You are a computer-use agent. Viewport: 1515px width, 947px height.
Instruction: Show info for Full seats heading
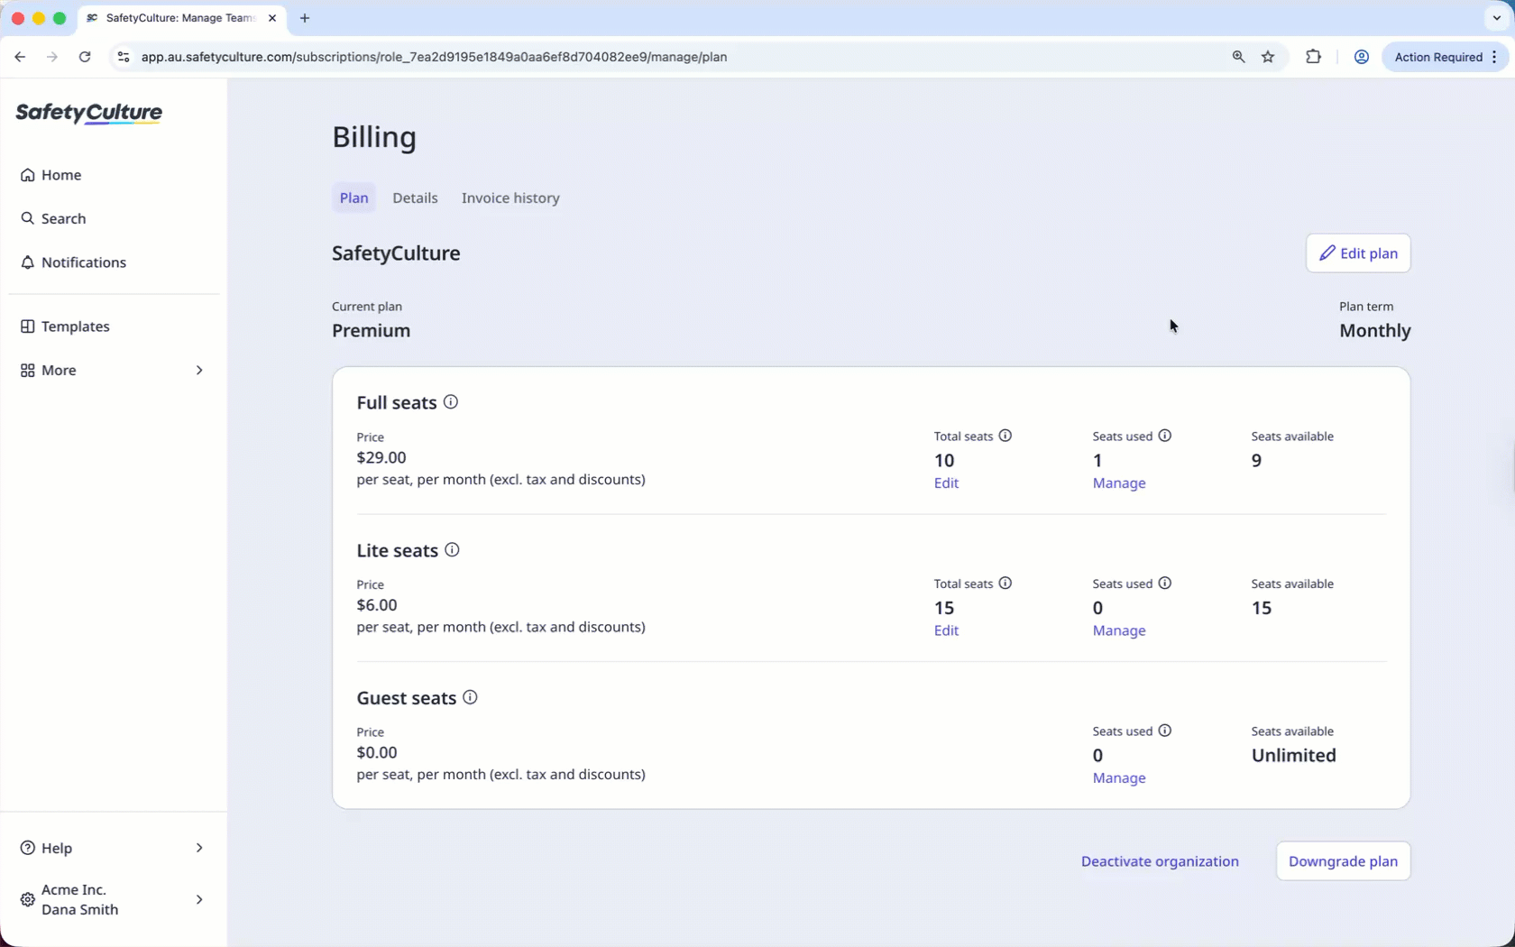coord(451,402)
